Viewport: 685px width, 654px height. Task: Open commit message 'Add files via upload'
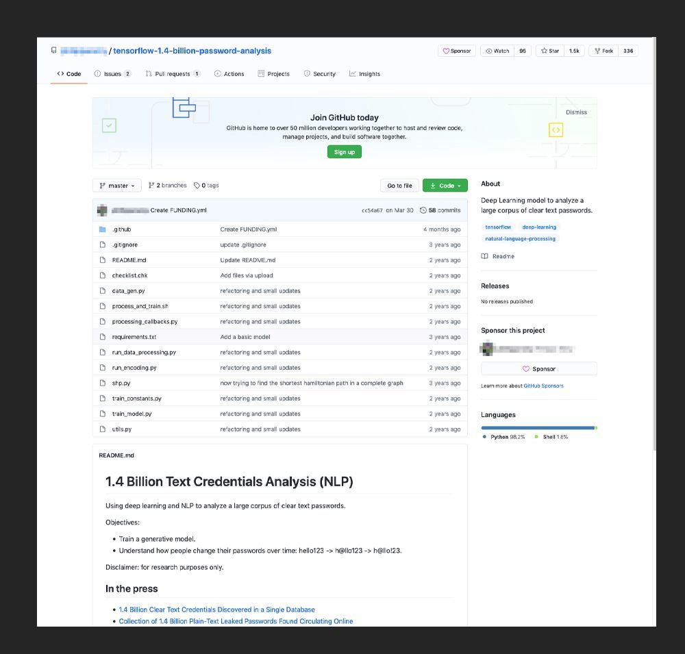247,275
